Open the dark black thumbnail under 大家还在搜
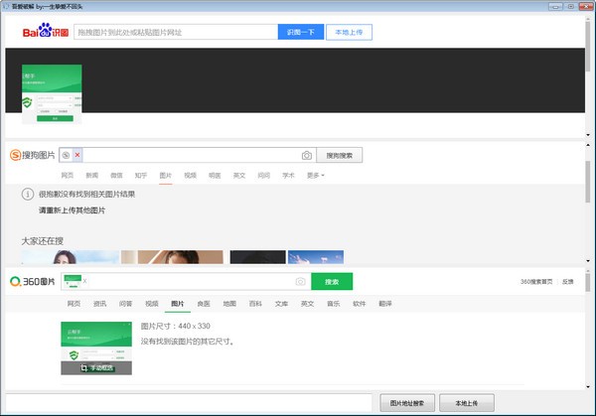 pos(257,257)
